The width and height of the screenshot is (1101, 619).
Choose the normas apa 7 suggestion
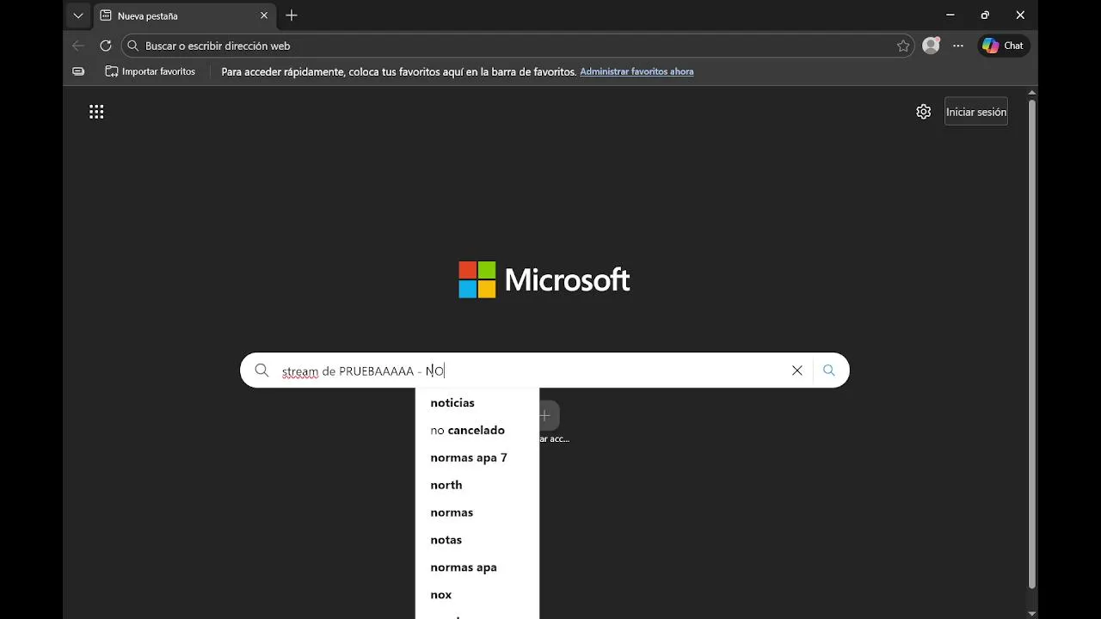pos(477,457)
